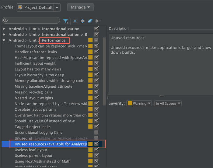213x168 pixels.
Task: Click the yellow Performance group severity swatch
Action: tap(90, 40)
